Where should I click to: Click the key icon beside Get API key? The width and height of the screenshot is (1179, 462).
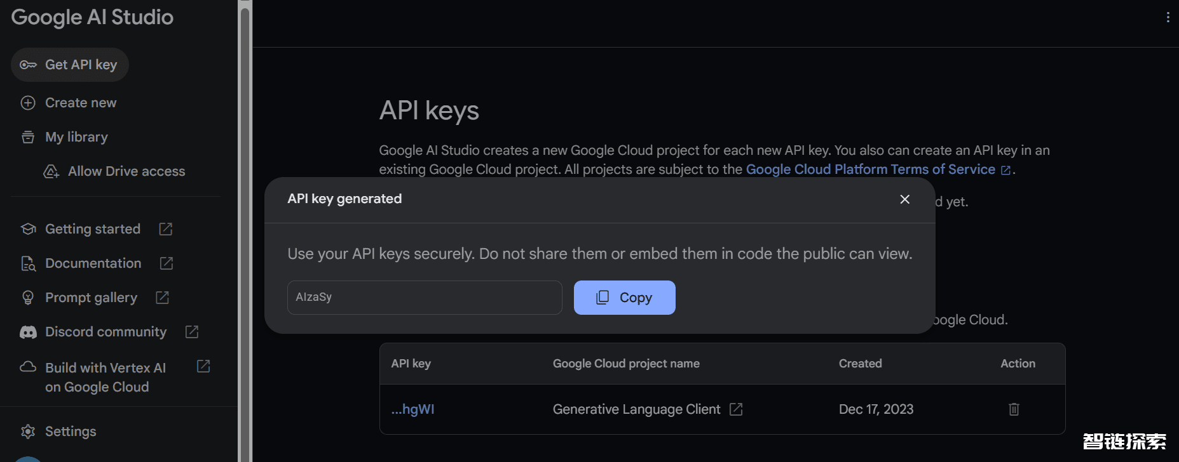pyautogui.click(x=28, y=65)
